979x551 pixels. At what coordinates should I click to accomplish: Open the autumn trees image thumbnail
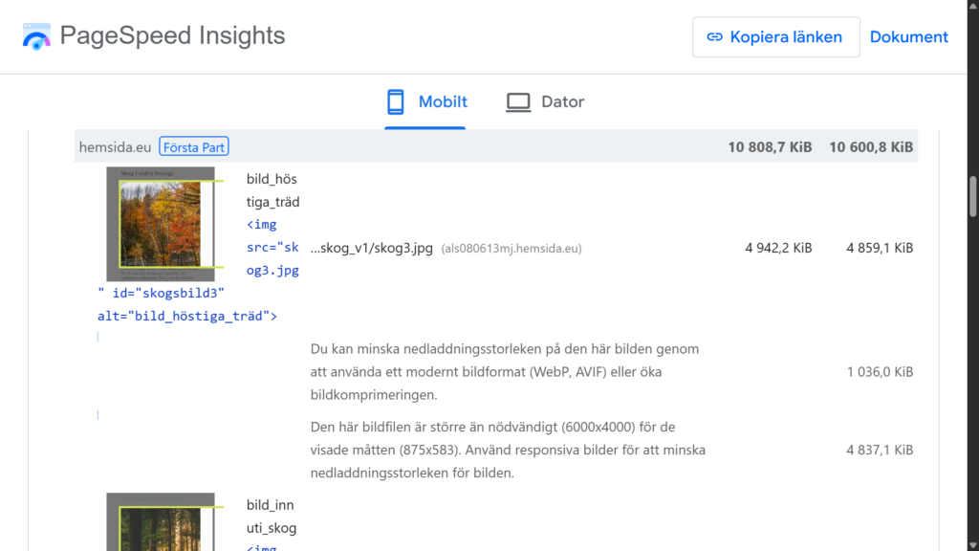tap(160, 224)
